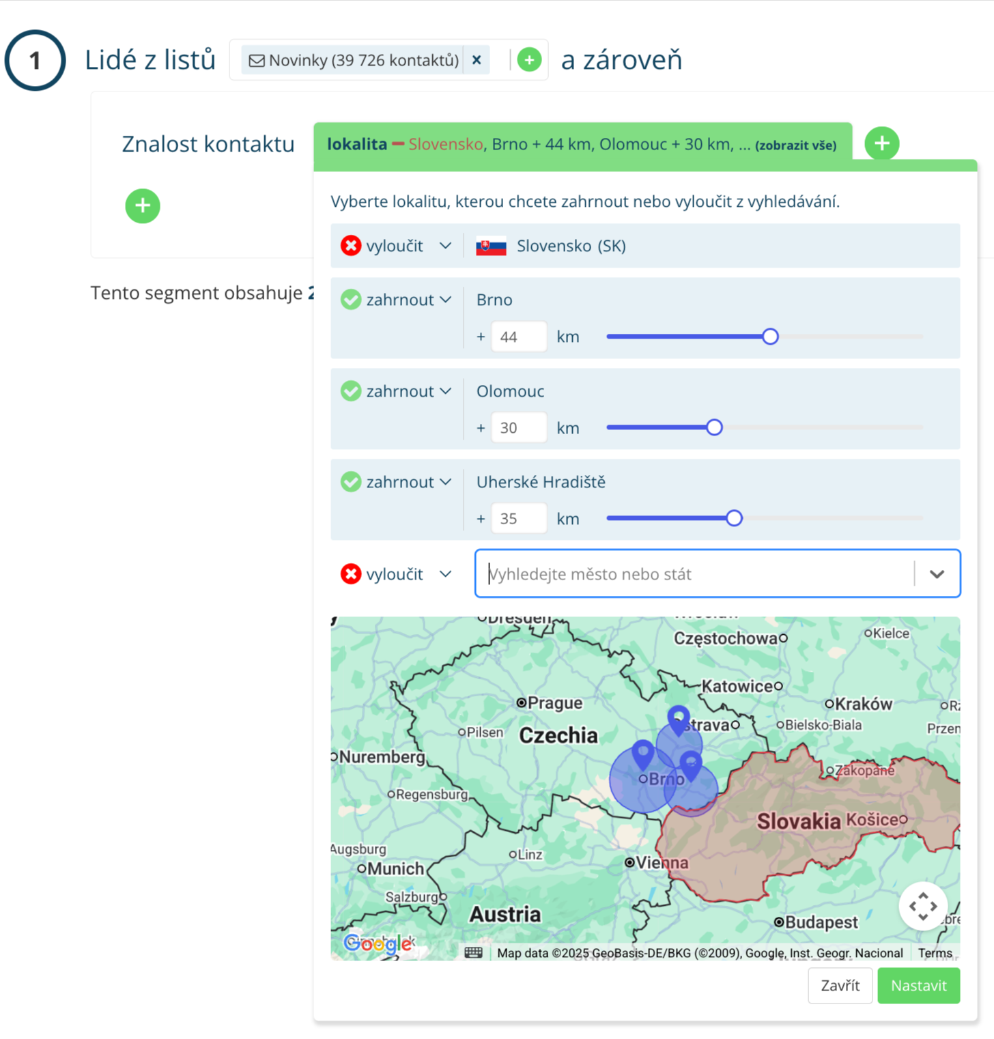This screenshot has width=994, height=1039.
Task: Toggle include/exclude for Uherské Hradiště
Action: tap(397, 482)
